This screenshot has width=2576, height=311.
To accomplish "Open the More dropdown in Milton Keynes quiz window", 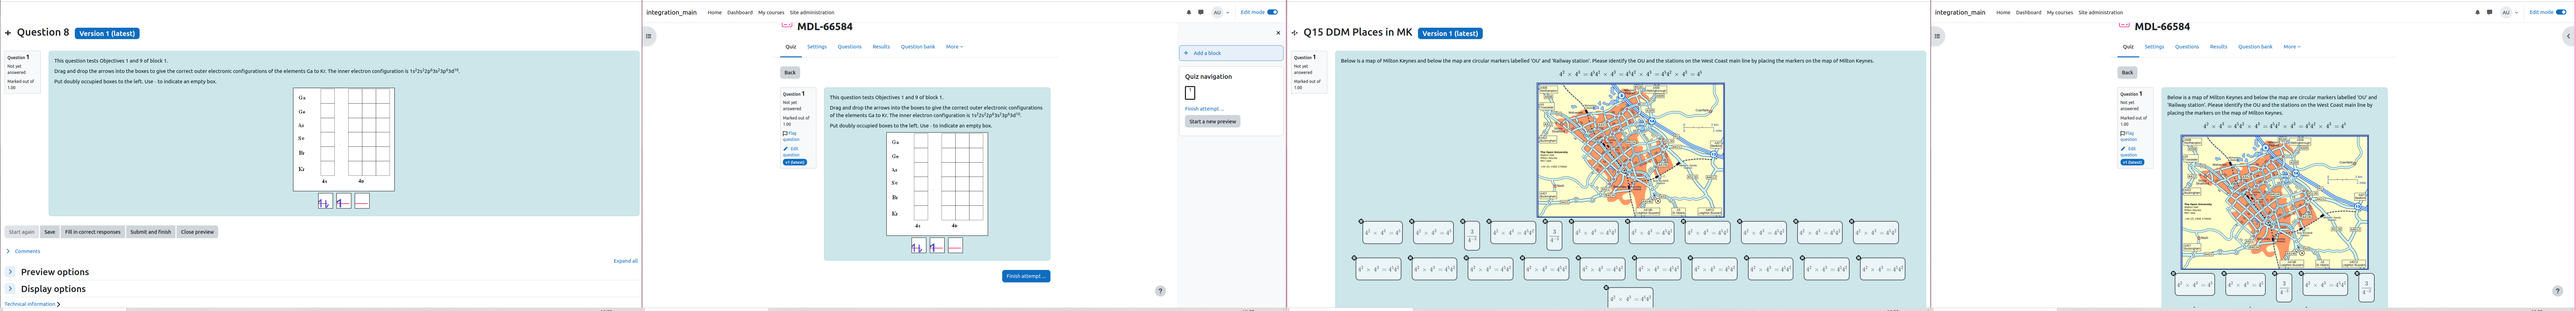I will (x=2292, y=47).
